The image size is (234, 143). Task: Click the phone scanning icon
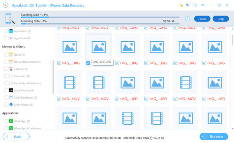pos(10,19)
